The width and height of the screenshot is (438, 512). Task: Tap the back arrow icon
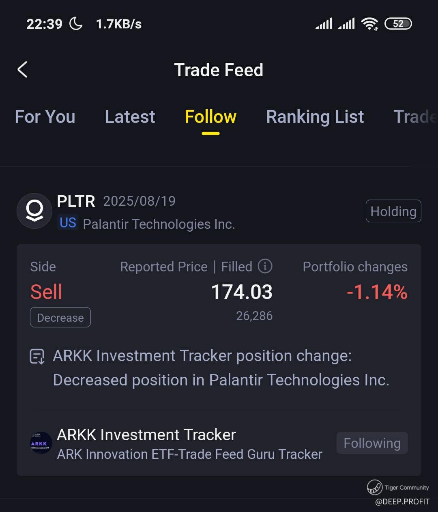click(x=23, y=70)
